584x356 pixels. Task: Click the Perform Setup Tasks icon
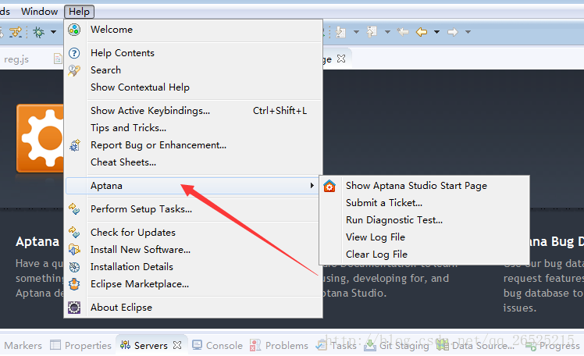(74, 209)
